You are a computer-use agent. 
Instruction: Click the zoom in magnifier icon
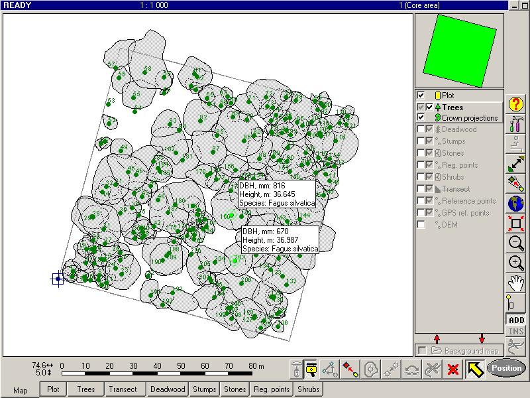point(516,263)
